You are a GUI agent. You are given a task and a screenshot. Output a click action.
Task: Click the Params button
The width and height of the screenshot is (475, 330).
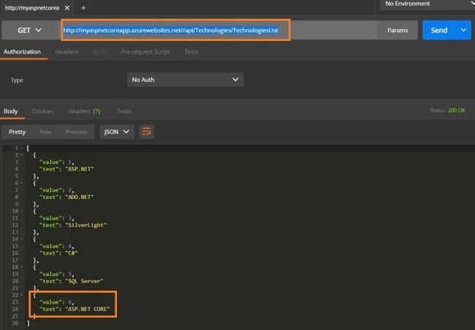pyautogui.click(x=398, y=30)
